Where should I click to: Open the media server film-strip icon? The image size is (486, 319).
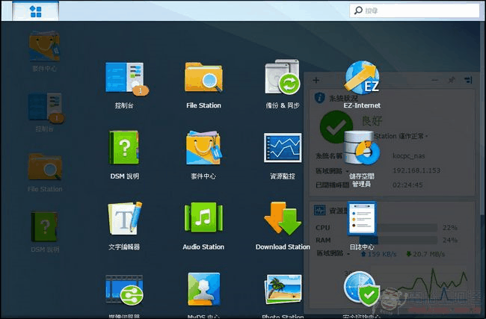[124, 291]
